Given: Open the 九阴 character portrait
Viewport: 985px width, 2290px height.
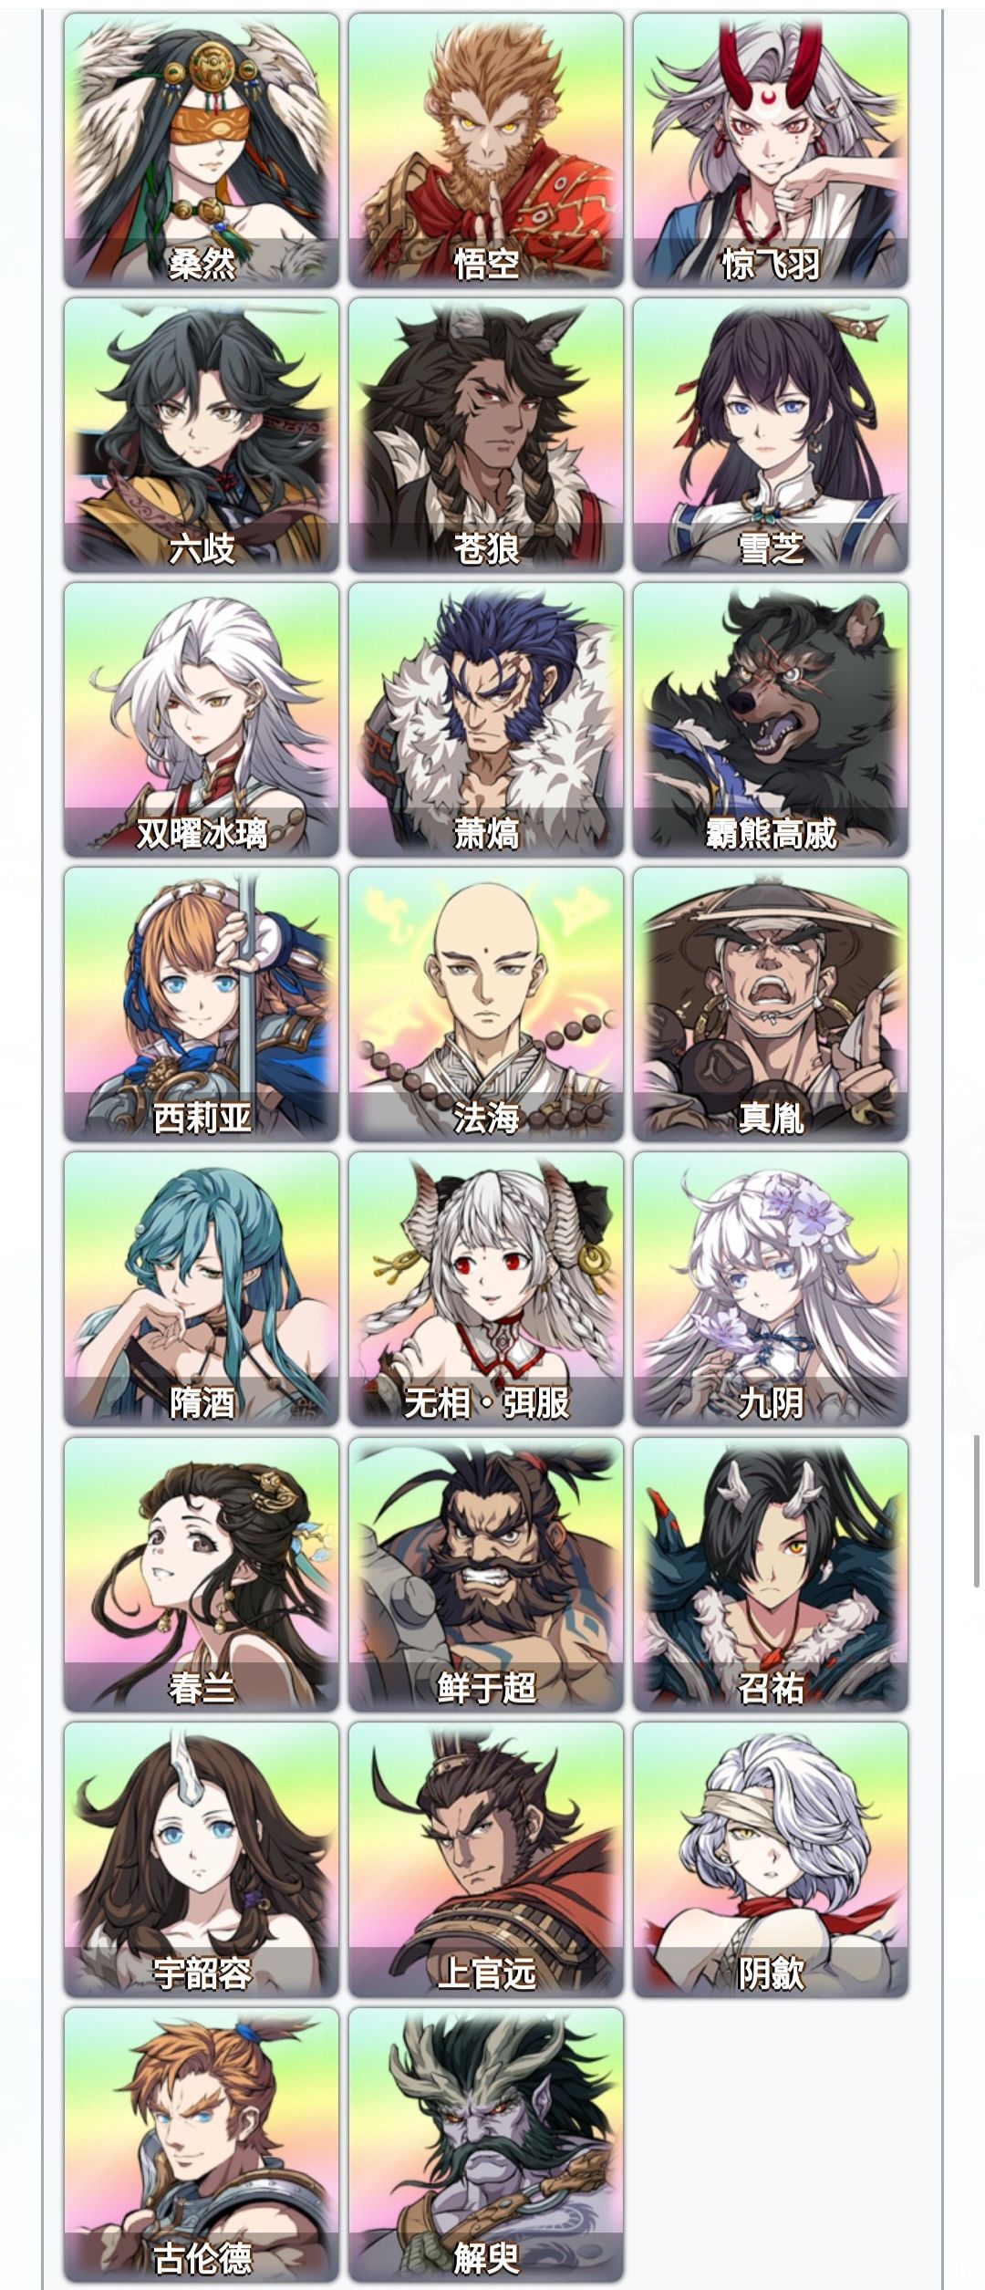Looking at the screenshot, I should tap(771, 1289).
